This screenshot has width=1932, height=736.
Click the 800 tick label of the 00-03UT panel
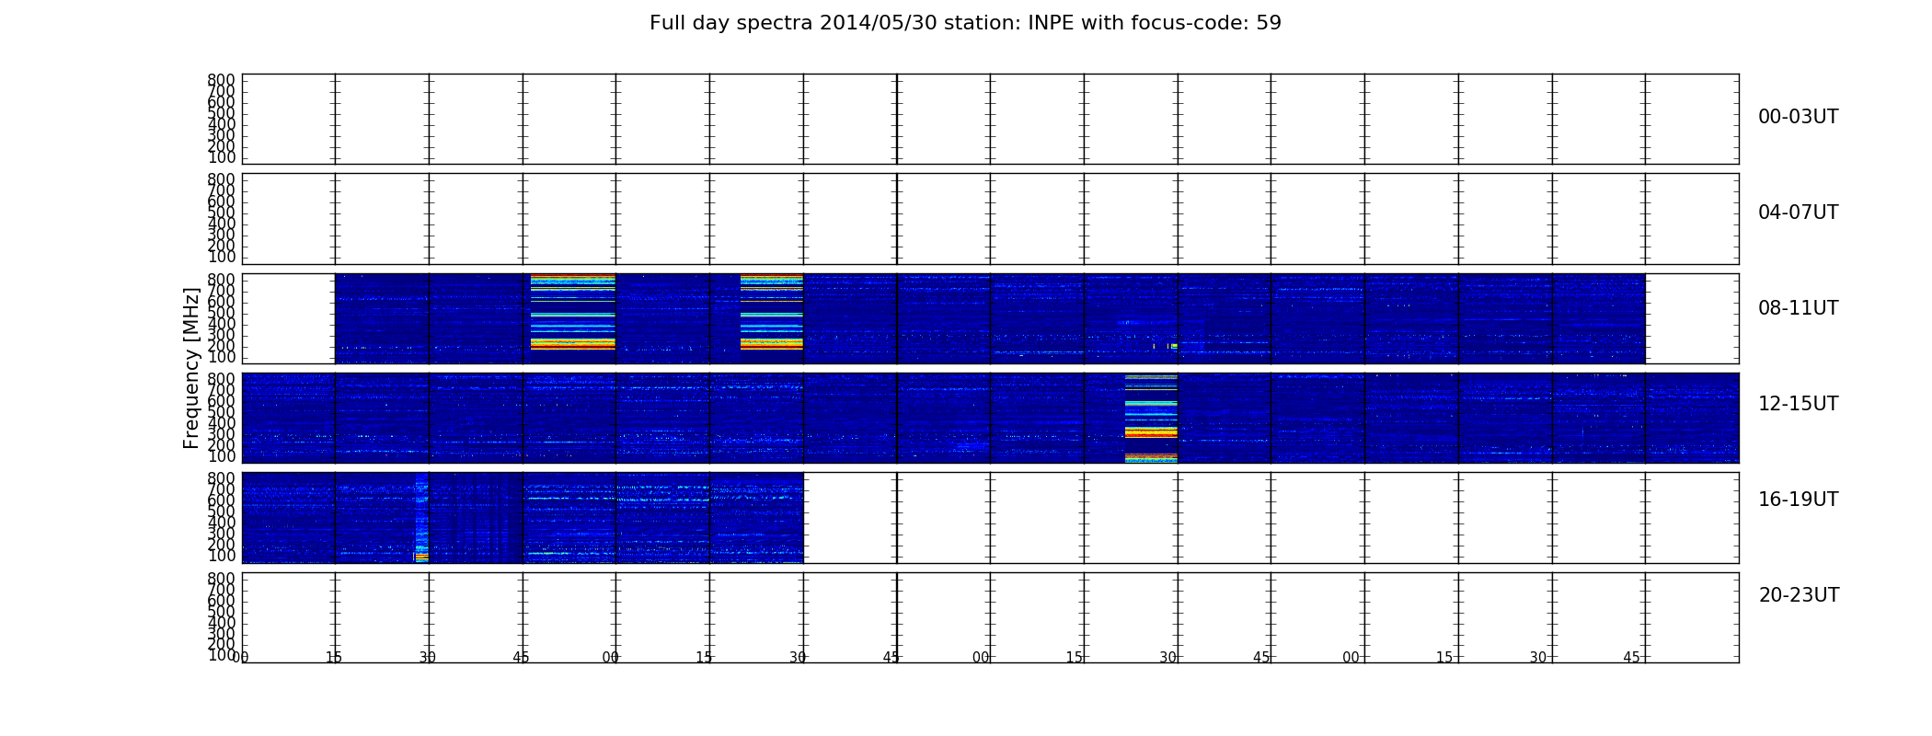[x=222, y=80]
